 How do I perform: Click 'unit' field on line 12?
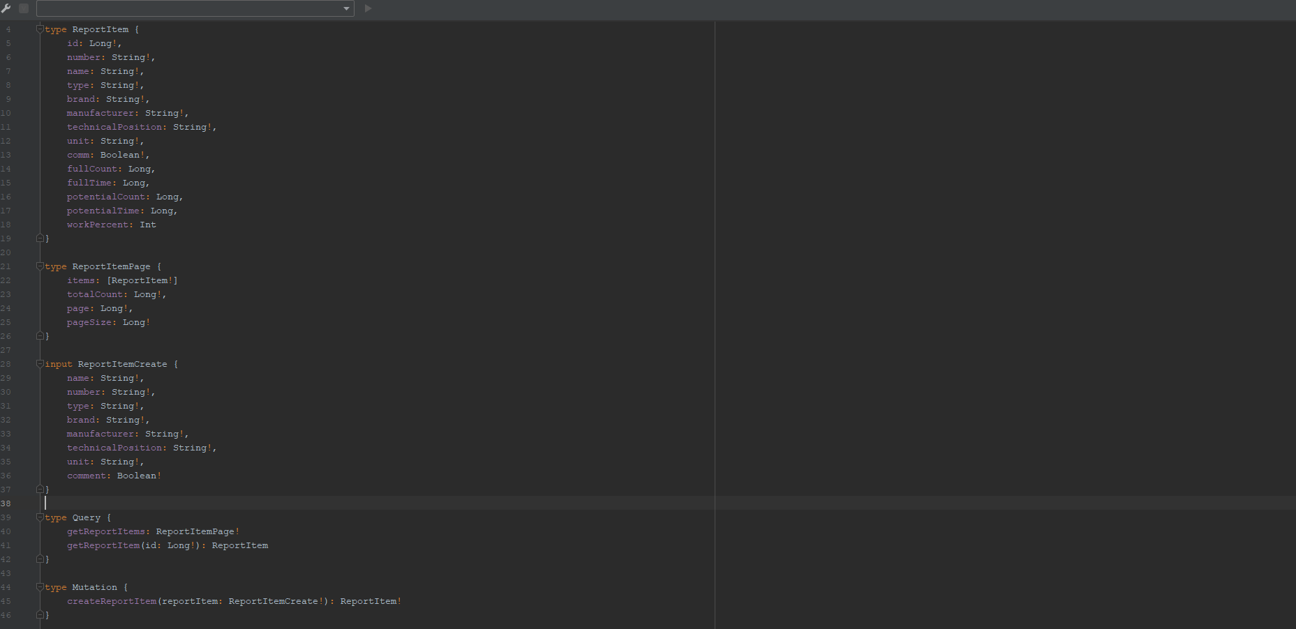point(78,141)
